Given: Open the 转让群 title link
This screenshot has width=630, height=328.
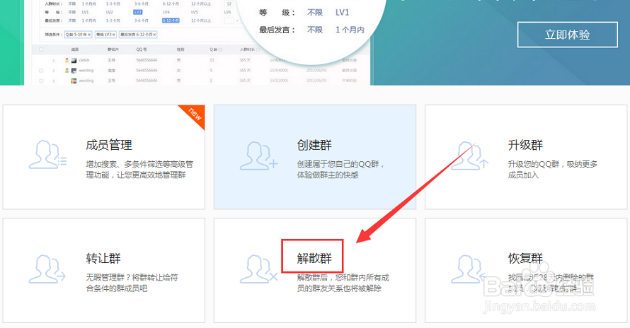Looking at the screenshot, I should [x=103, y=258].
